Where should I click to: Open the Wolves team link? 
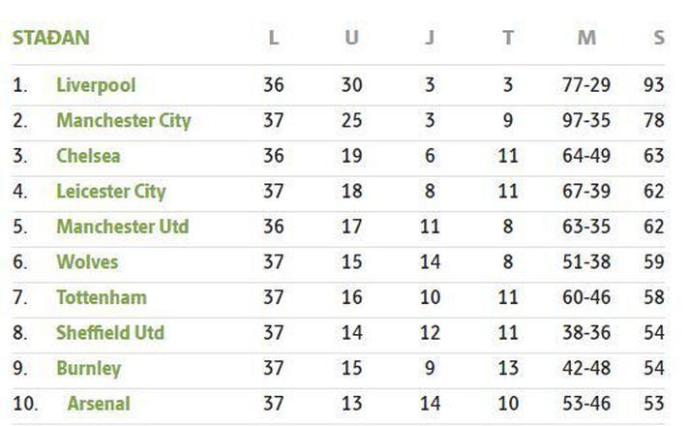click(87, 261)
